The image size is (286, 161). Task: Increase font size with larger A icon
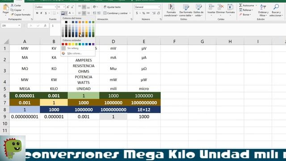(x=68, y=7)
